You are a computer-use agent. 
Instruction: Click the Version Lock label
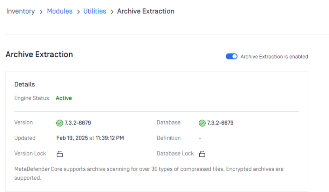coord(30,154)
